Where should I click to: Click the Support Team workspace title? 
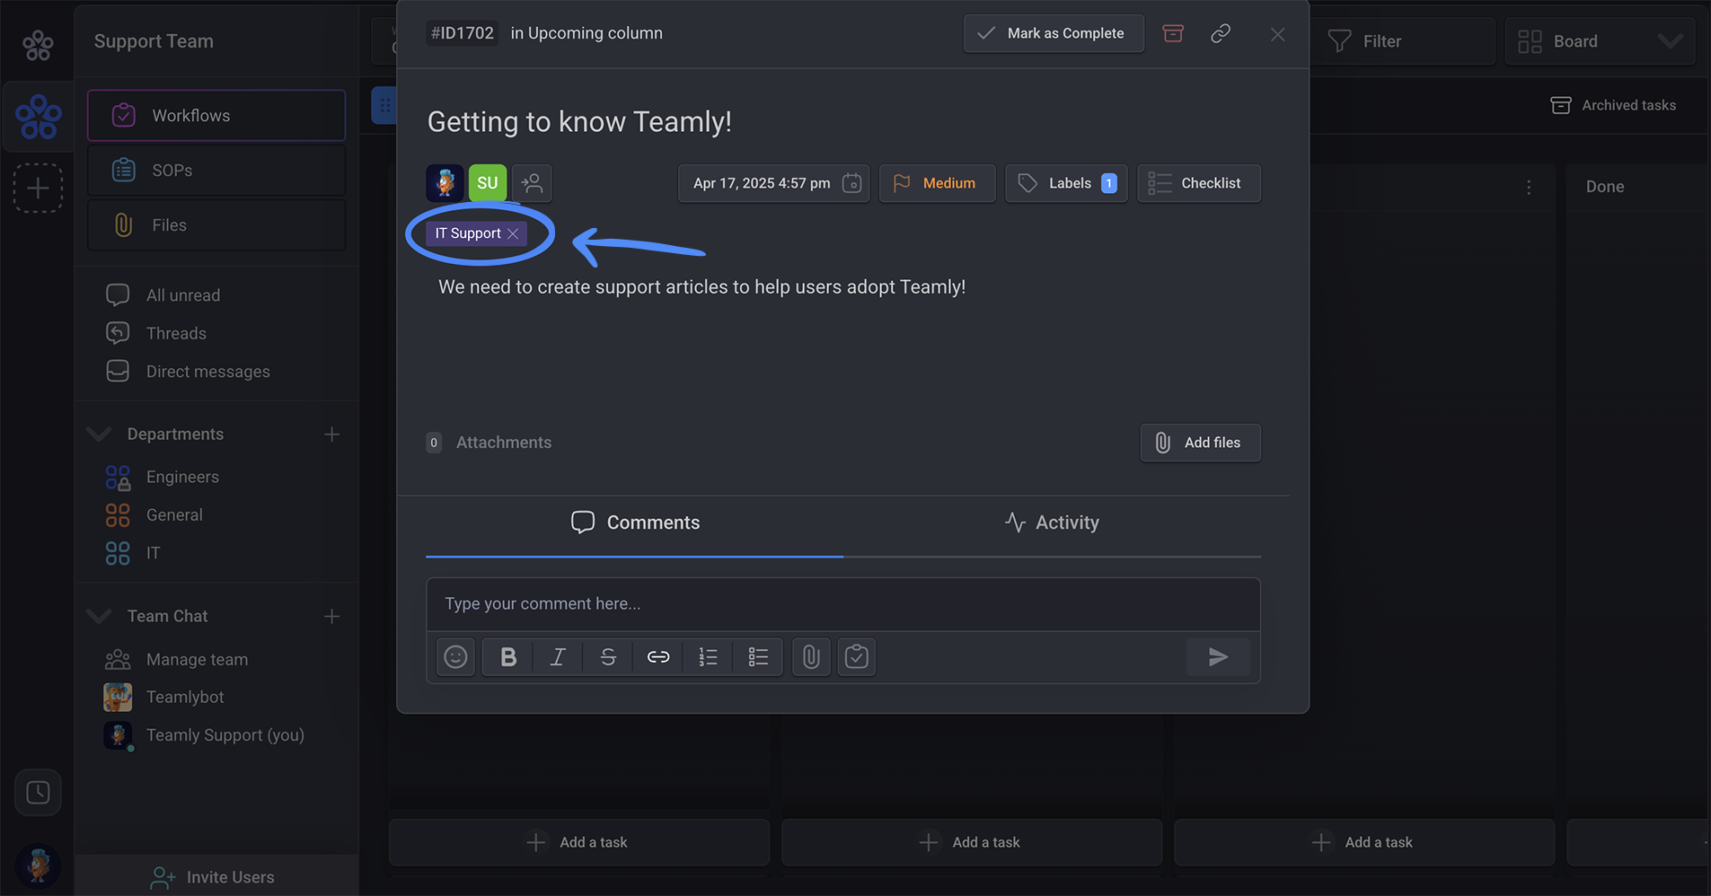(154, 41)
